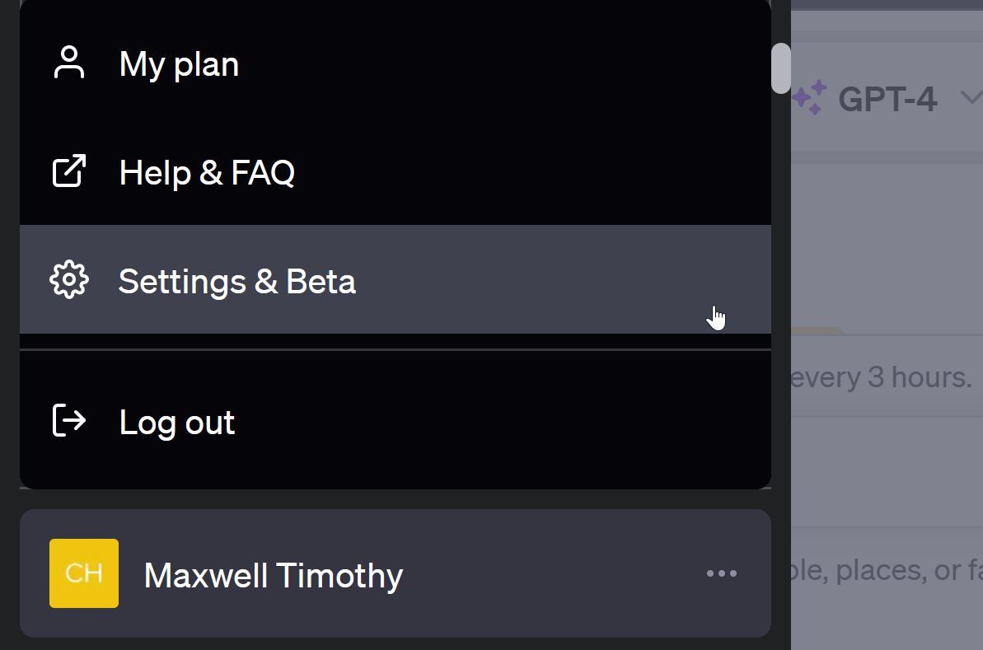Image resolution: width=983 pixels, height=650 pixels.
Task: Open Help & FAQ
Action: (x=207, y=172)
